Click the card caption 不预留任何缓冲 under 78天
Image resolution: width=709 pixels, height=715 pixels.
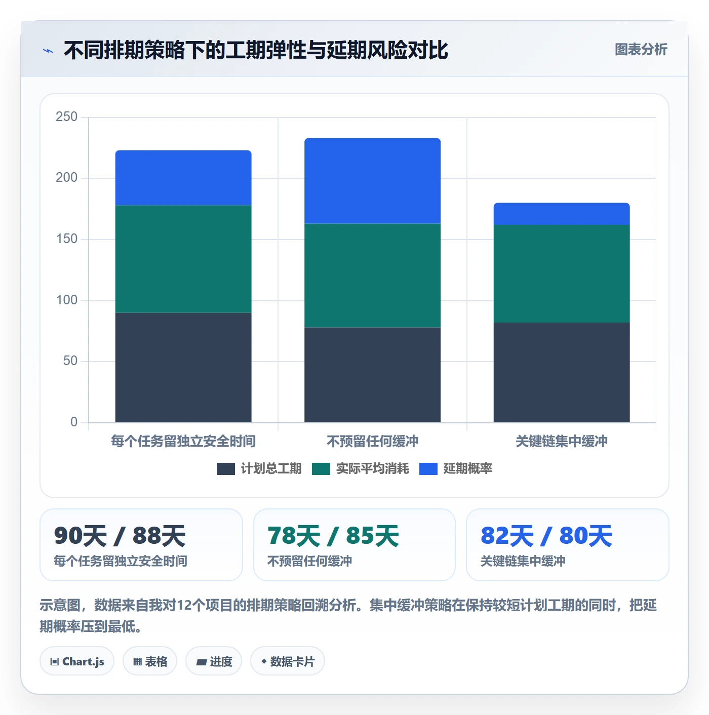[x=309, y=561]
